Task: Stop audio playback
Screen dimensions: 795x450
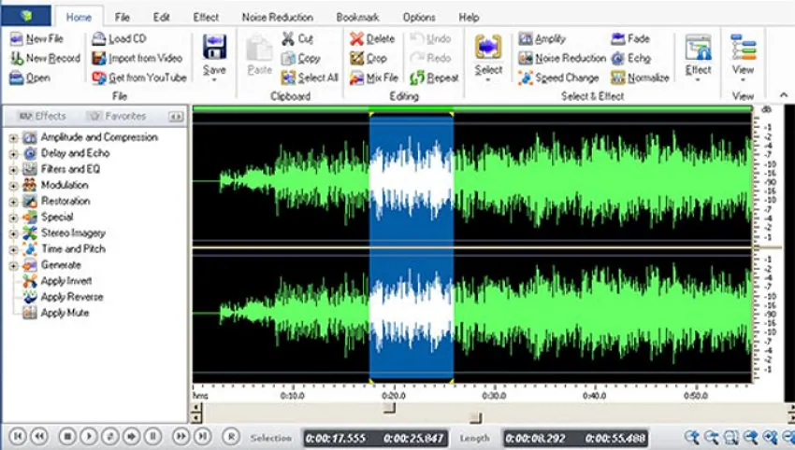Action: coord(67,436)
